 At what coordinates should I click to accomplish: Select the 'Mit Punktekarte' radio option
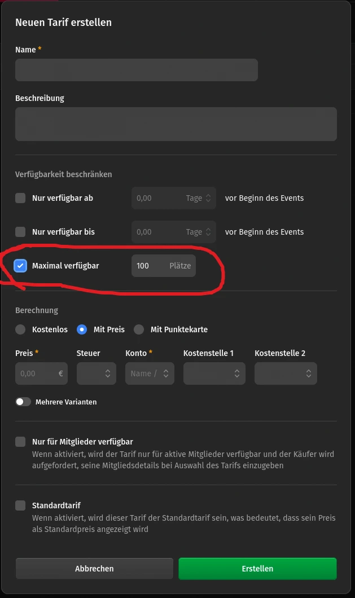[x=139, y=329]
